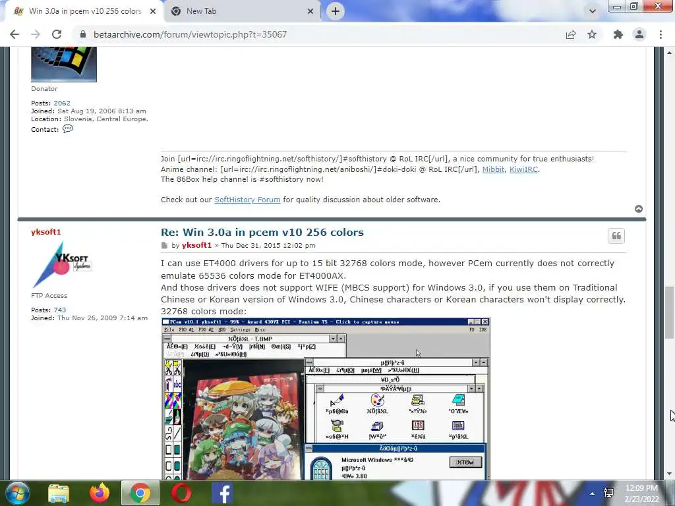Viewport: 675px width, 506px height.
Task: Click the YKsoft avatar image
Action: [x=63, y=265]
